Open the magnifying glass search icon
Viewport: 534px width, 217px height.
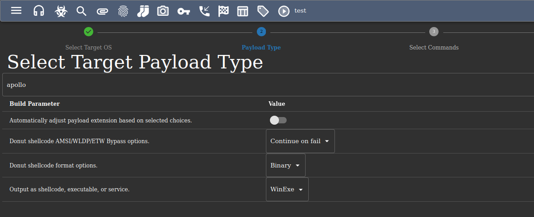click(x=81, y=11)
